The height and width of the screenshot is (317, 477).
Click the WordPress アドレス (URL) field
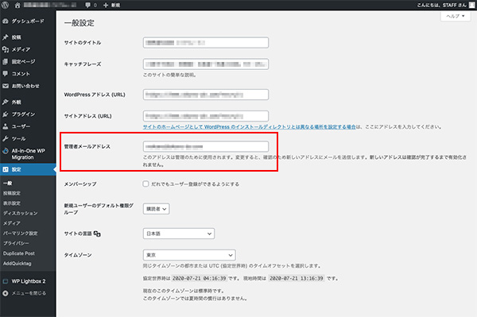[x=206, y=95]
